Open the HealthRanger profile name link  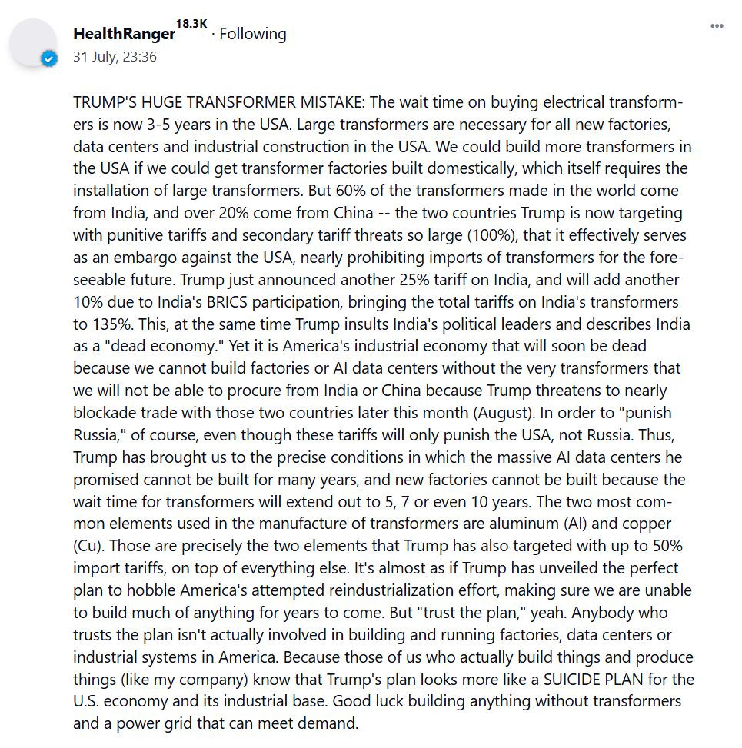pos(124,35)
